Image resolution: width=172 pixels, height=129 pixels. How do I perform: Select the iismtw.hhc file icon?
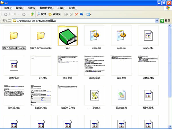pos(148,36)
